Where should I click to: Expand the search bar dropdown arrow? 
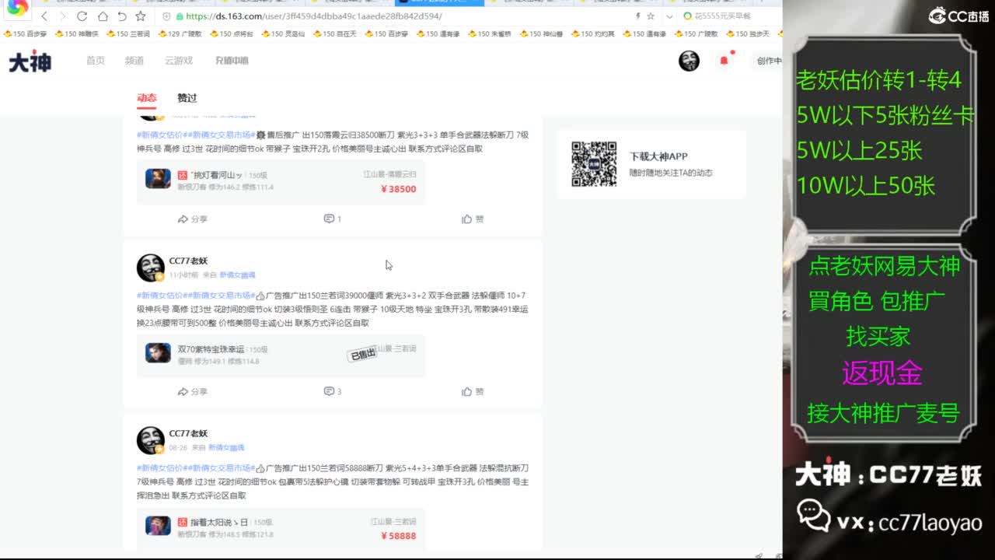click(669, 16)
